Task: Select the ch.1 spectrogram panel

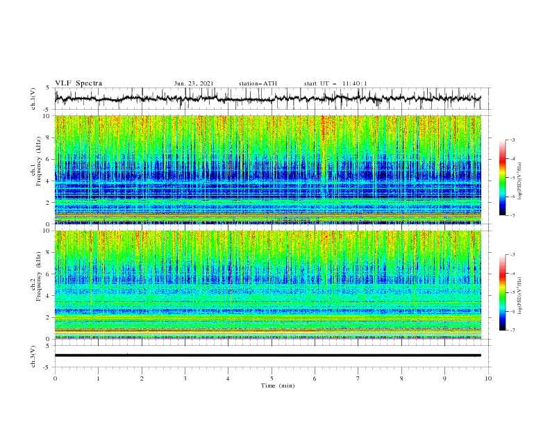Action: 267,169
